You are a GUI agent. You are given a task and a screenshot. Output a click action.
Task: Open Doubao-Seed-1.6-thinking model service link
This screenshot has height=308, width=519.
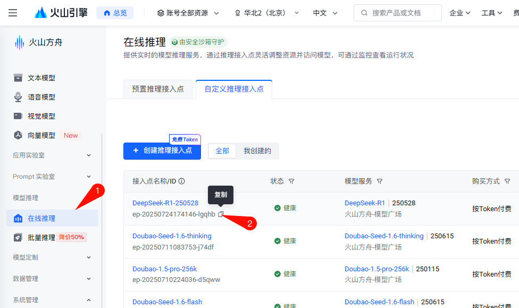point(384,236)
